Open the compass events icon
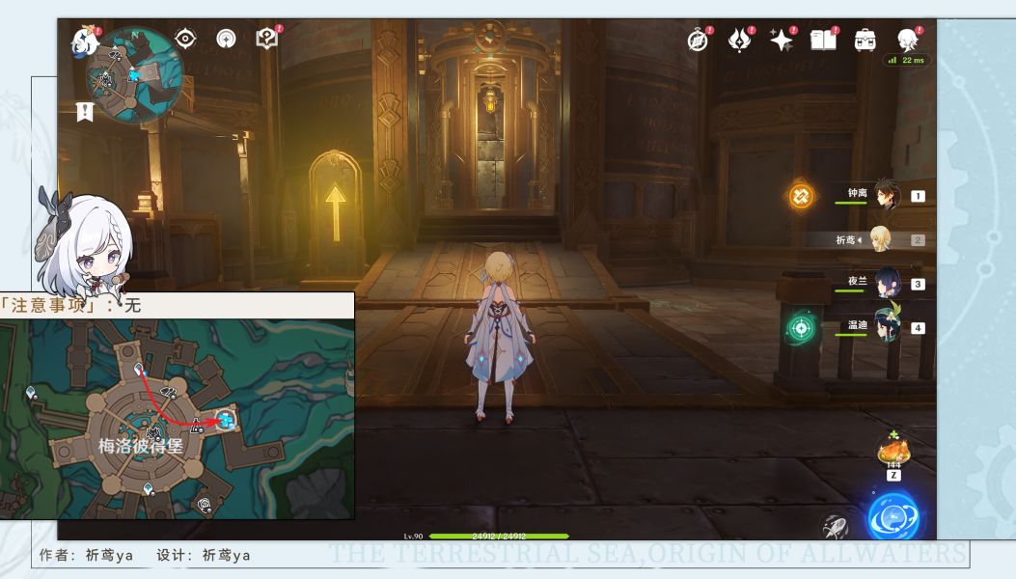The image size is (1016, 579). pos(698,41)
